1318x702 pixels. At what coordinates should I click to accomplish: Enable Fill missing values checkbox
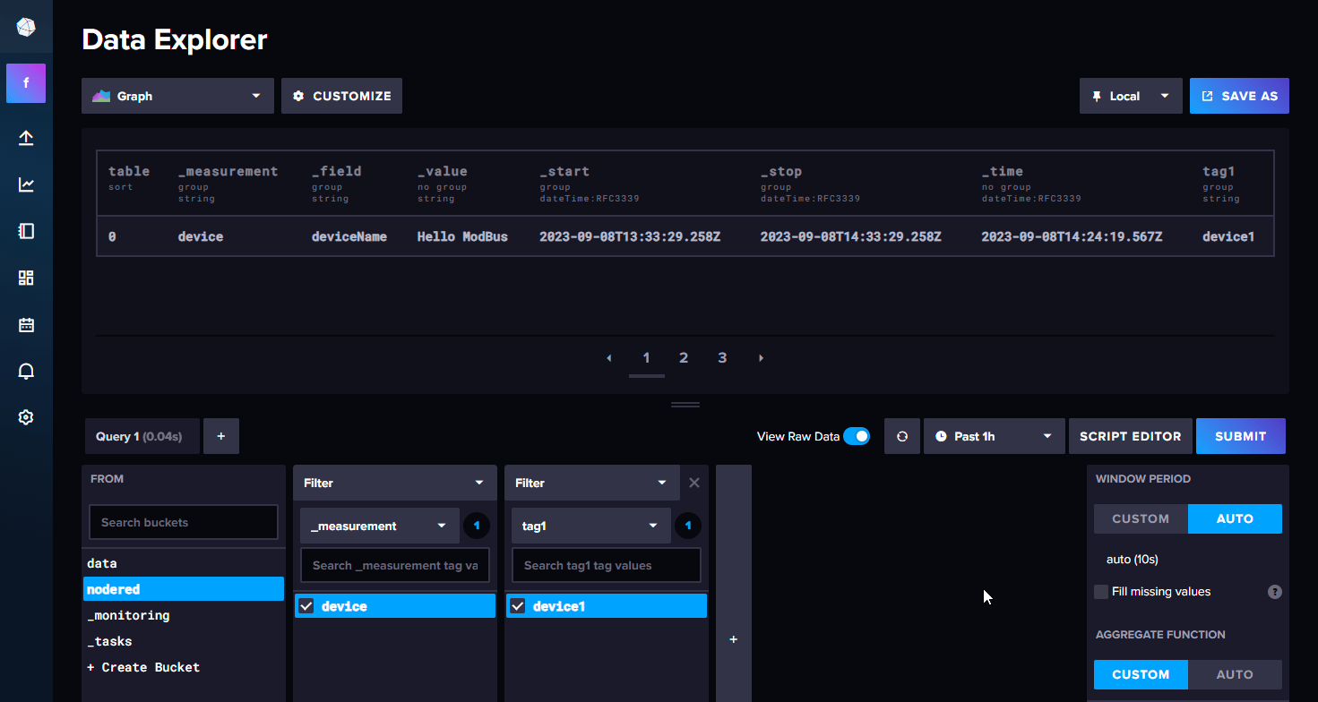(x=1100, y=592)
